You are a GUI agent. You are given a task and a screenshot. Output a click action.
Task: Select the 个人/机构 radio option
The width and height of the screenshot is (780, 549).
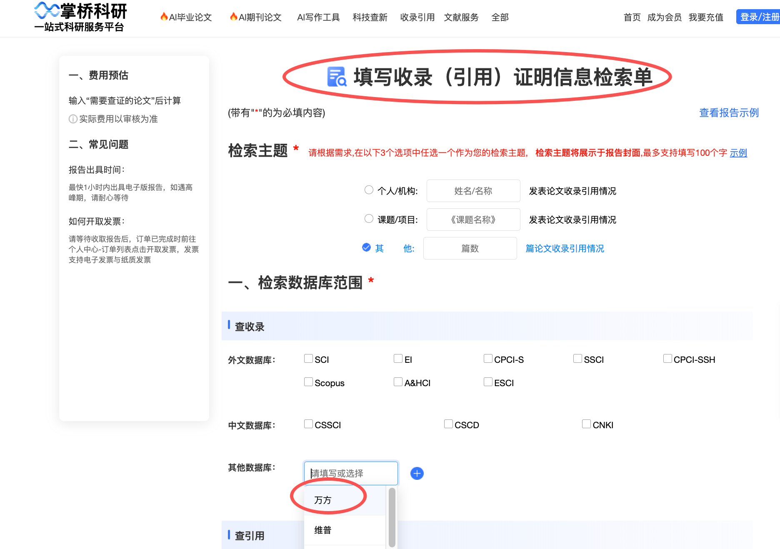pyautogui.click(x=368, y=190)
